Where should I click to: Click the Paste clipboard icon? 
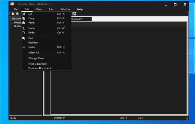pos(24,23)
